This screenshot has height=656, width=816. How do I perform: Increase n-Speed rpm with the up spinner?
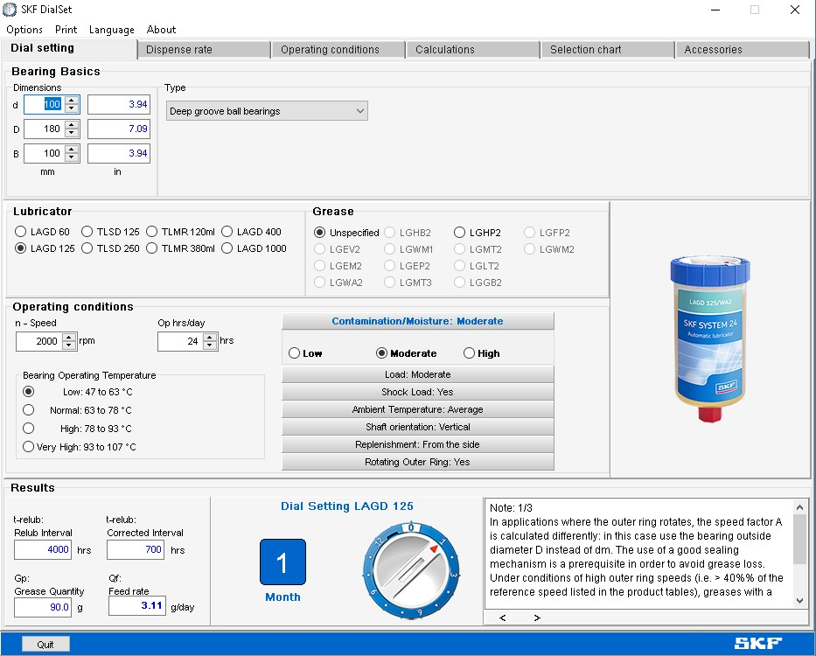(69, 338)
